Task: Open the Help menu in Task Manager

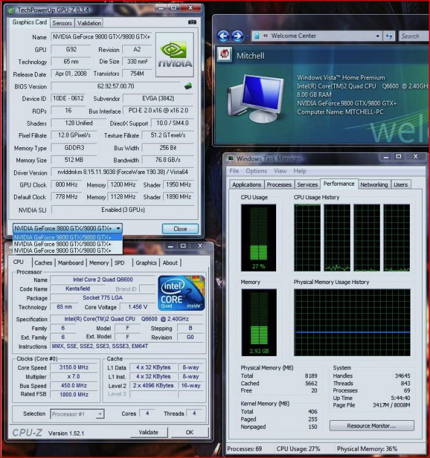Action: 300,171
